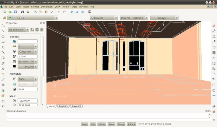Click the Print icon

point(23,12)
